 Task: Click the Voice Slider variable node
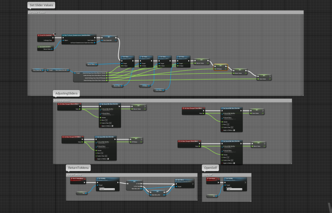point(159,90)
